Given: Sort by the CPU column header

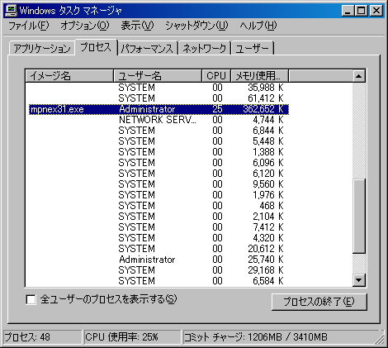Looking at the screenshot, I should (x=216, y=76).
